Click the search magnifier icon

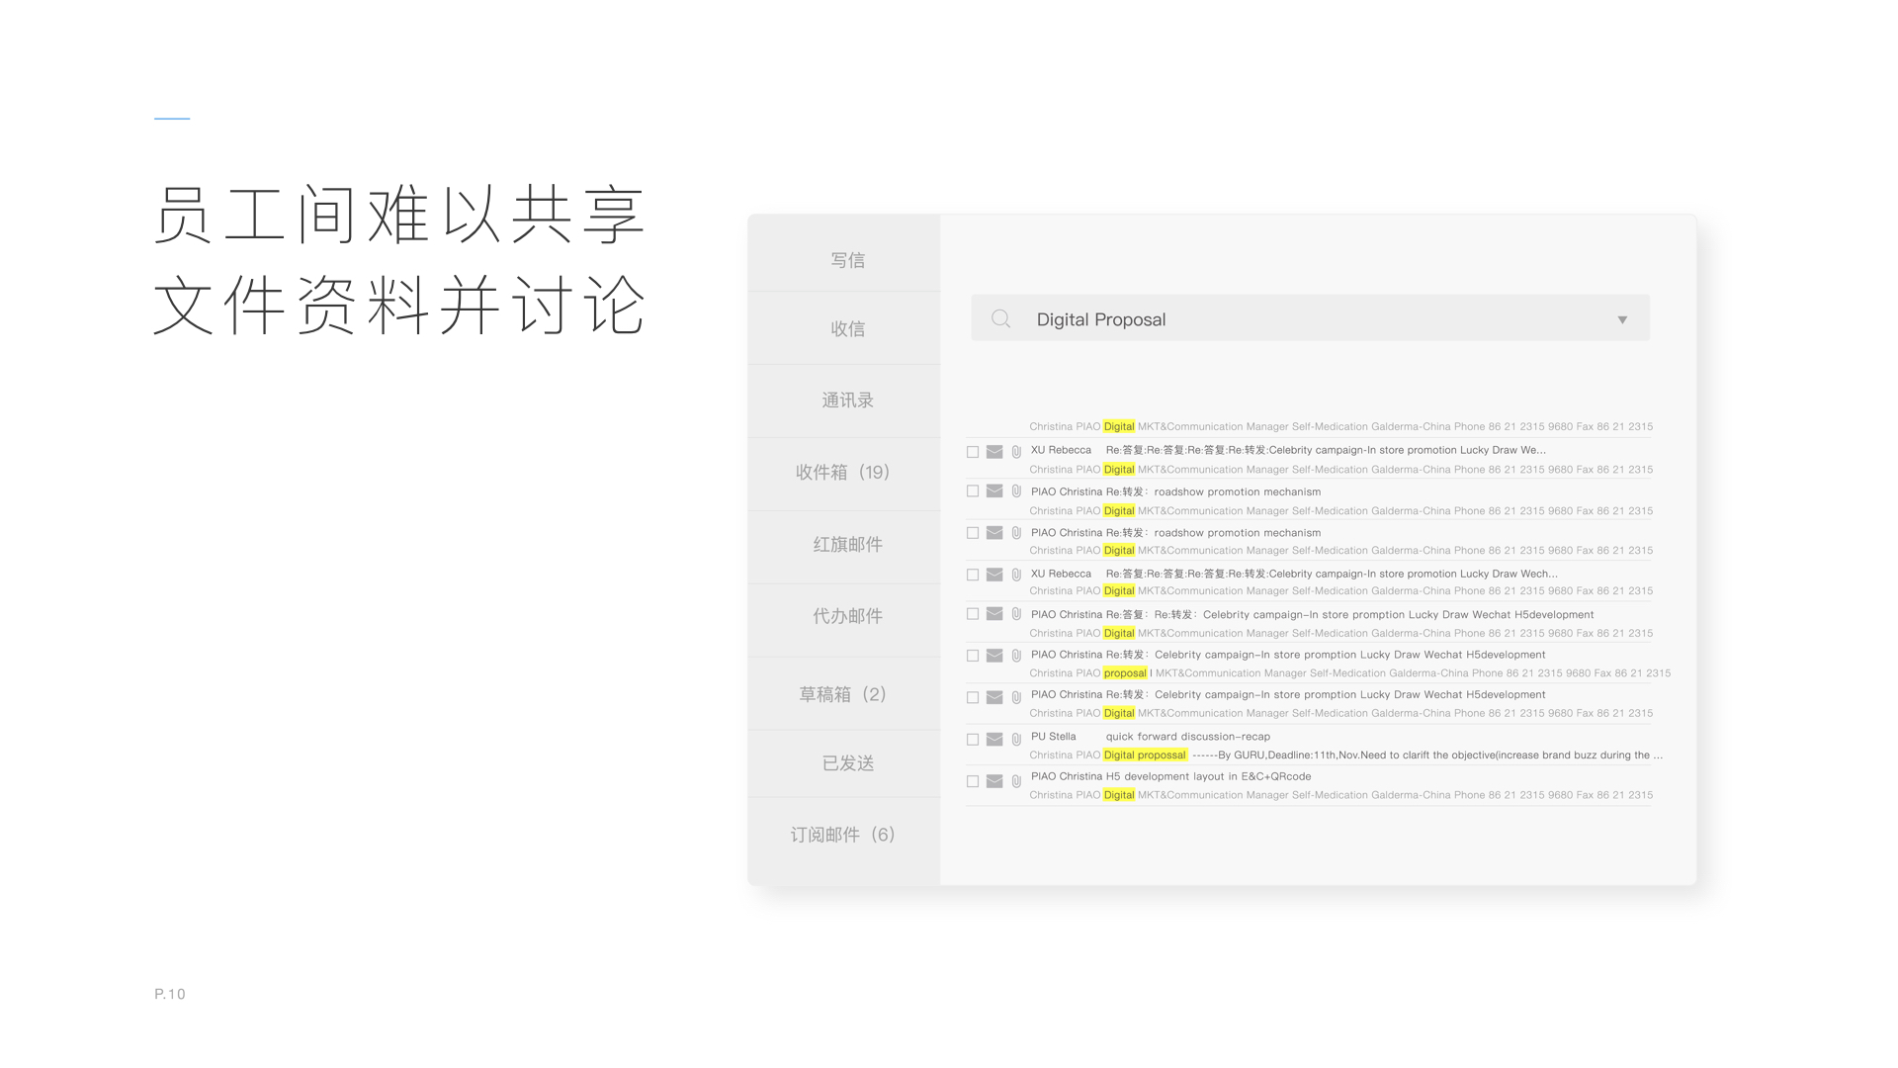point(1000,318)
